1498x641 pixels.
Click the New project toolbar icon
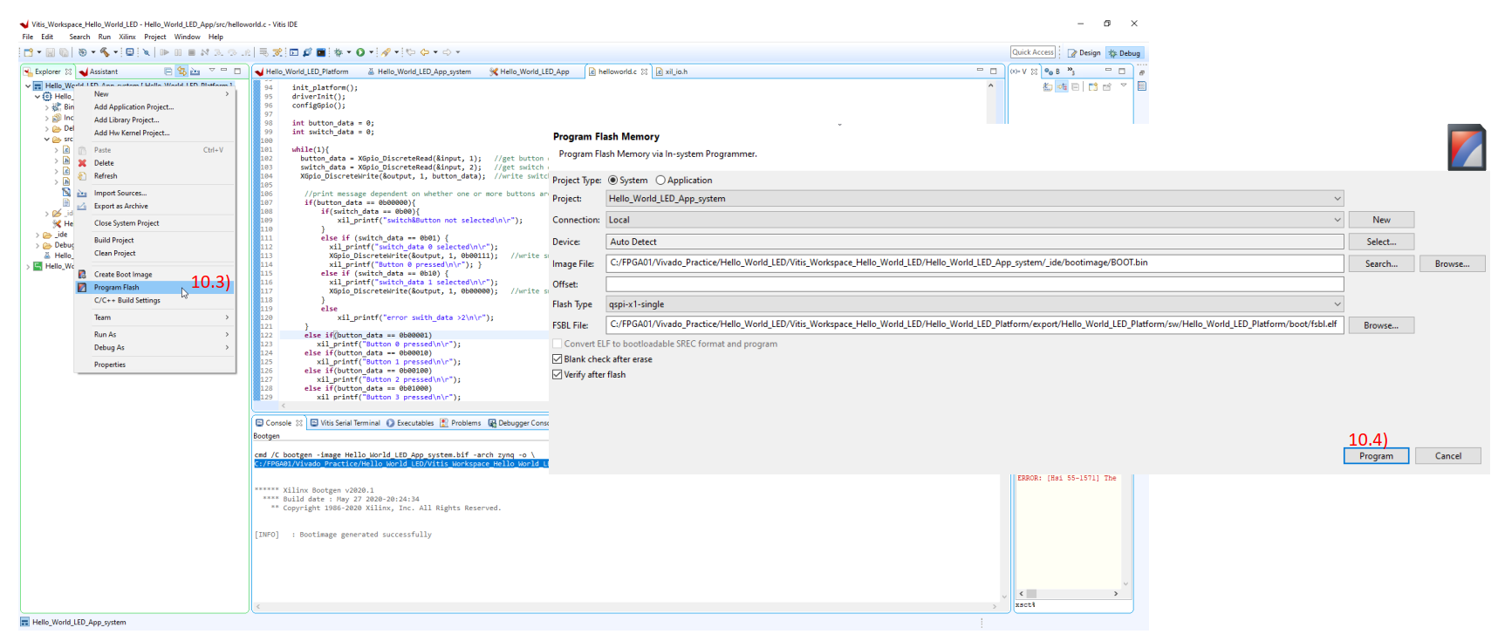click(x=28, y=52)
